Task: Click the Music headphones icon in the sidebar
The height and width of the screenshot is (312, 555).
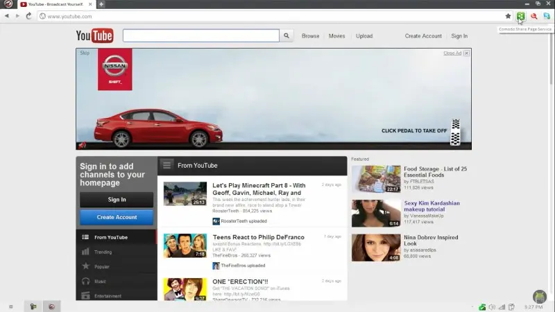Action: point(85,281)
